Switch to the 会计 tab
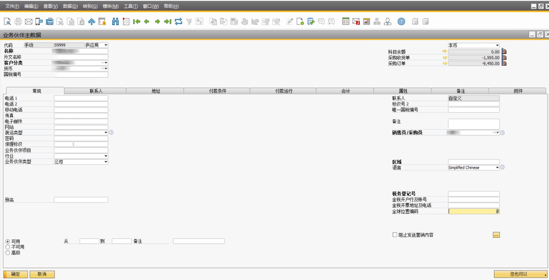The width and height of the screenshot is (549, 280). pyautogui.click(x=345, y=91)
